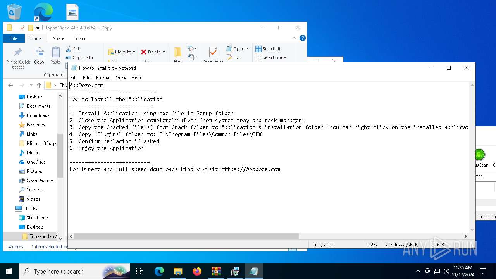Image resolution: width=496 pixels, height=279 pixels.
Task: Click the Notepad taskbar icon
Action: point(254,271)
